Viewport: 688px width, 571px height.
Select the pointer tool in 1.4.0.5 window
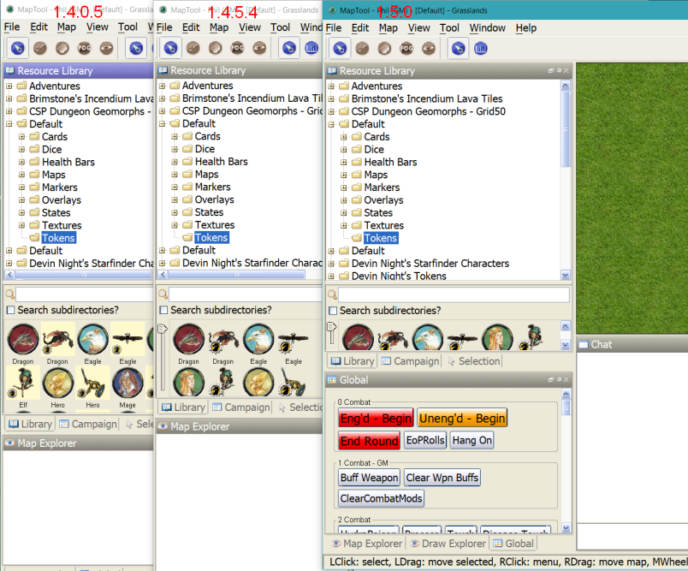(x=18, y=48)
